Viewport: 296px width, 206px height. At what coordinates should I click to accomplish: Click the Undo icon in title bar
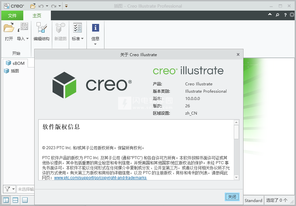(41, 6)
